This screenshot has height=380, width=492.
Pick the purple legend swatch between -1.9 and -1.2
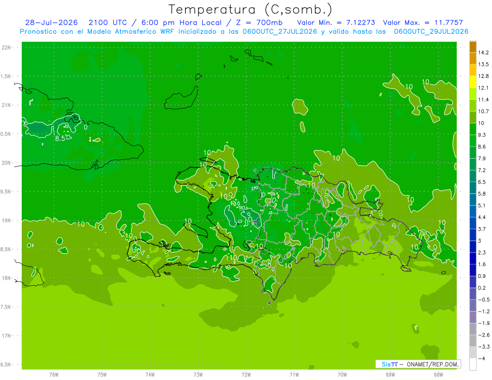(x=473, y=317)
